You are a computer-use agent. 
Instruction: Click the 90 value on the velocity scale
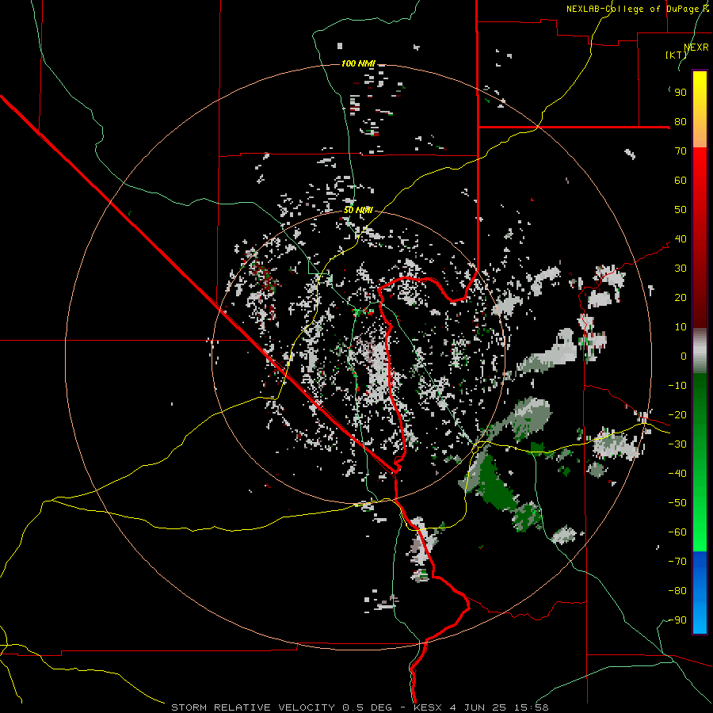681,93
